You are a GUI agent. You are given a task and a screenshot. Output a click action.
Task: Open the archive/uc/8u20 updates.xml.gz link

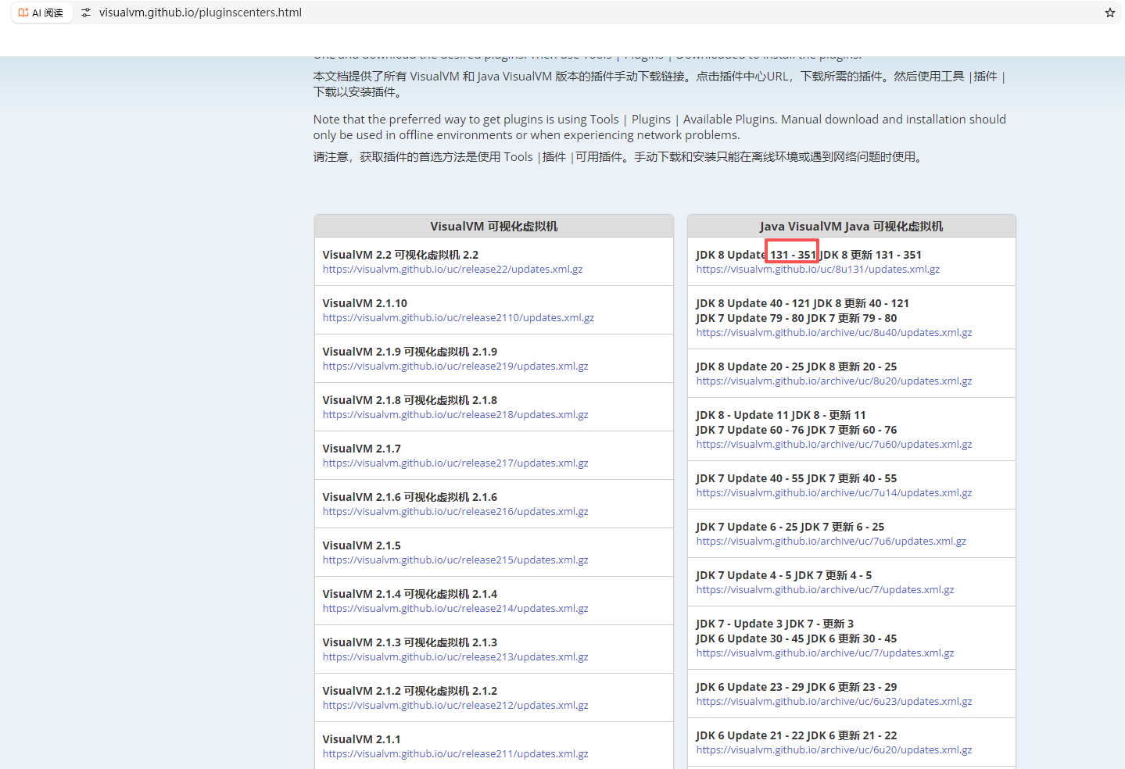[834, 381]
